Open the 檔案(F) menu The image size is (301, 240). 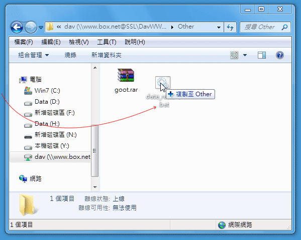pyautogui.click(x=24, y=42)
